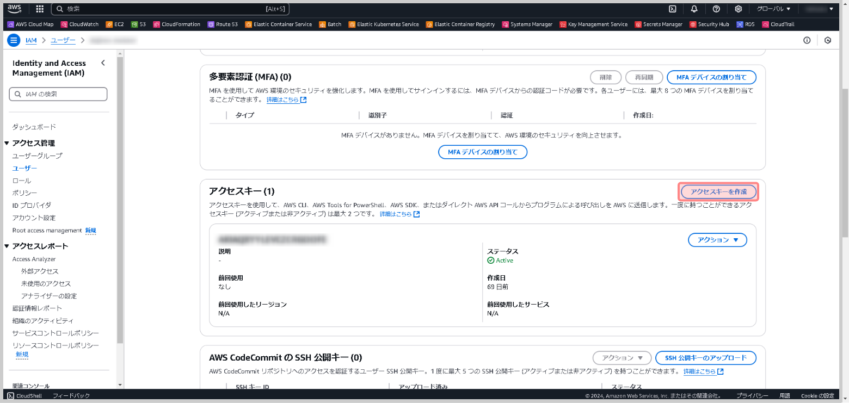
Task: Open 詳細はこちら link in アクセスキー section
Action: tap(399, 214)
